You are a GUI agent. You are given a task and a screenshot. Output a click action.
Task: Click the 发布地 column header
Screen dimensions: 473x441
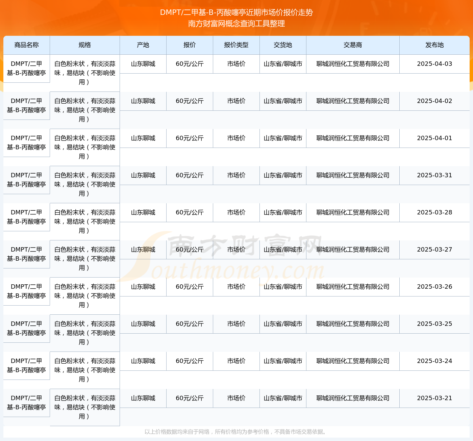point(434,45)
